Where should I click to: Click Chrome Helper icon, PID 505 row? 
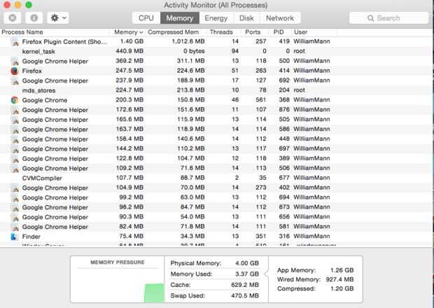click(15, 120)
